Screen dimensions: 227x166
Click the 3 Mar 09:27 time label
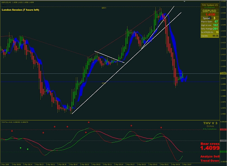130,165
